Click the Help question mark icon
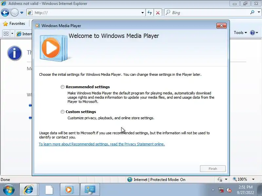 pos(252,33)
